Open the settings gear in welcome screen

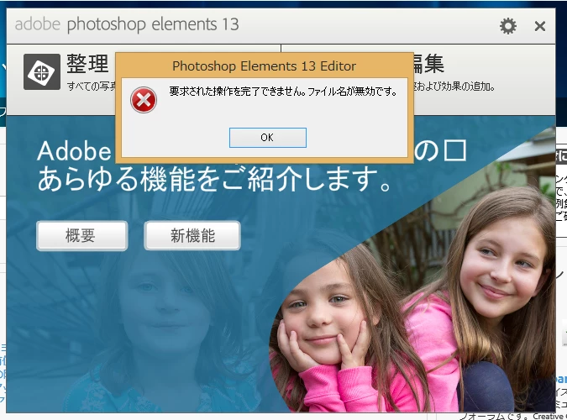[x=508, y=26]
